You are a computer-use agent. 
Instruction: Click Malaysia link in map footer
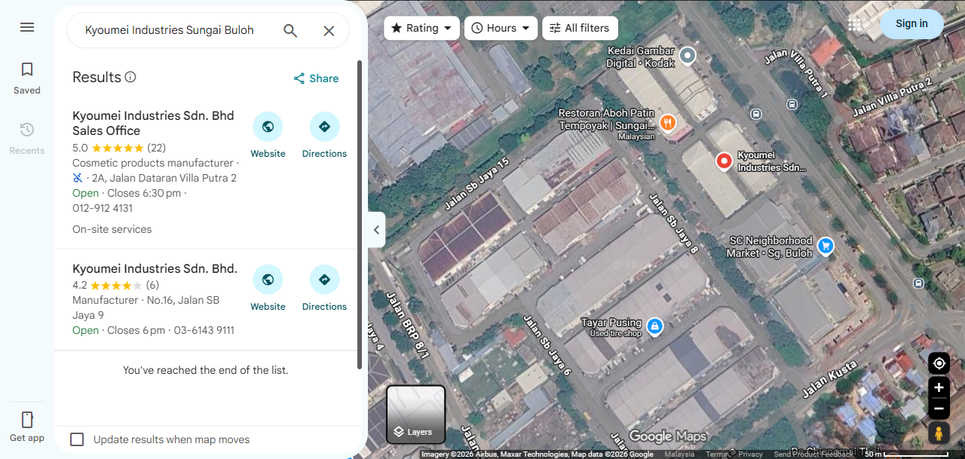[679, 454]
